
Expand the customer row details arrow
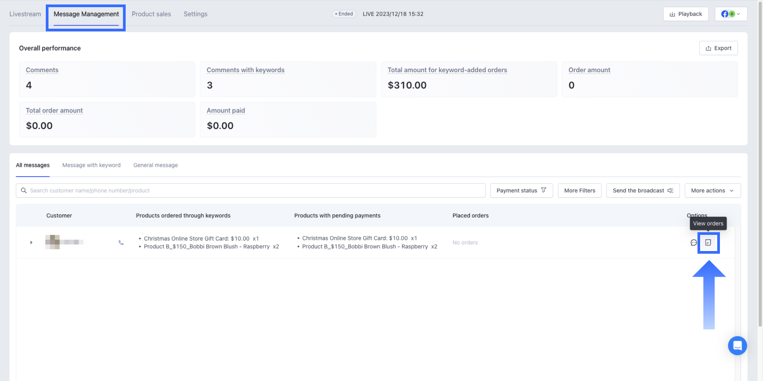coord(31,242)
